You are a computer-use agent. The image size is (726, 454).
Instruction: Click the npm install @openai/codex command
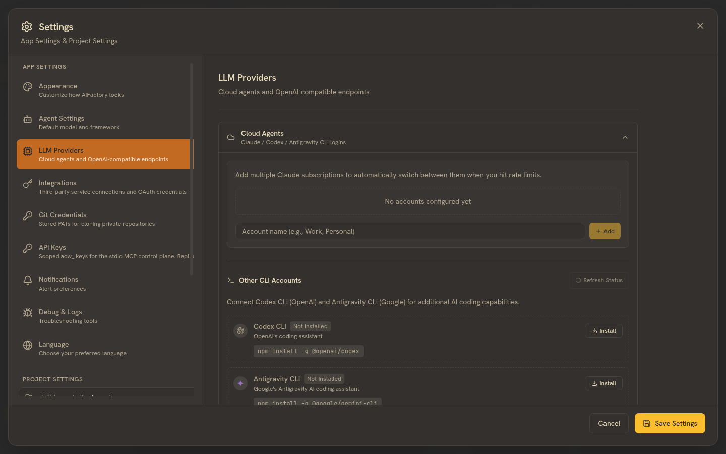tap(309, 351)
